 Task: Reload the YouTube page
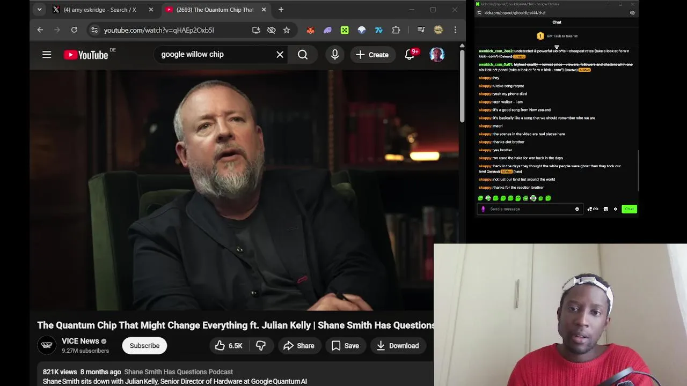74,30
